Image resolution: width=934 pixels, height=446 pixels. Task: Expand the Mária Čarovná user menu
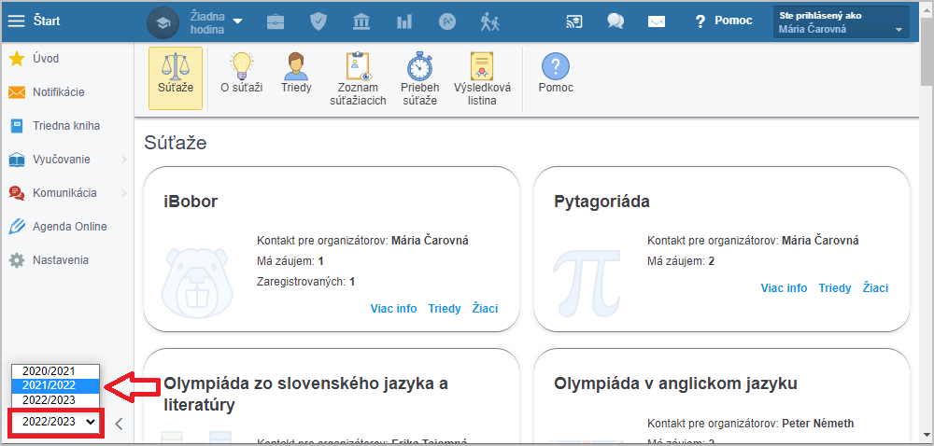(x=842, y=22)
